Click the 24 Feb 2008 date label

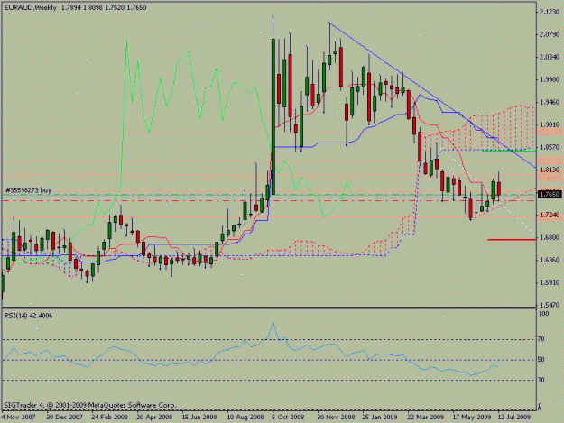(x=110, y=417)
